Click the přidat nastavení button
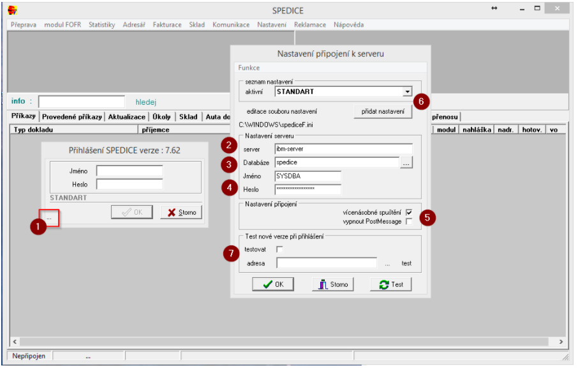Viewport: 578px width, 368px height. [383, 112]
